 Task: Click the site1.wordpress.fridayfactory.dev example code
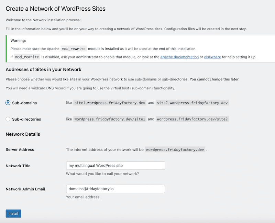[110, 103]
